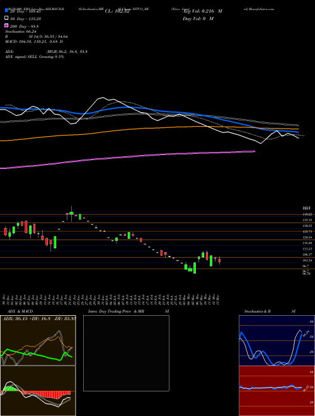Click the Day Vol: 0 M label
This screenshot has width=315, height=416.
coord(198,18)
